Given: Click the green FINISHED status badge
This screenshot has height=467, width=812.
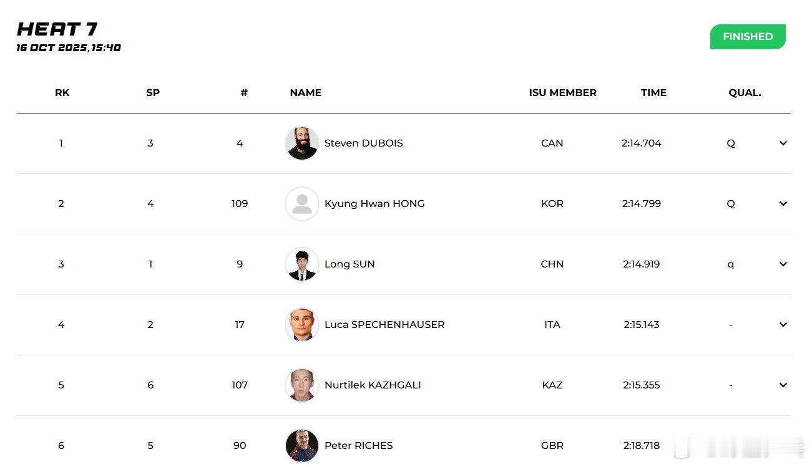Looking at the screenshot, I should coord(748,37).
